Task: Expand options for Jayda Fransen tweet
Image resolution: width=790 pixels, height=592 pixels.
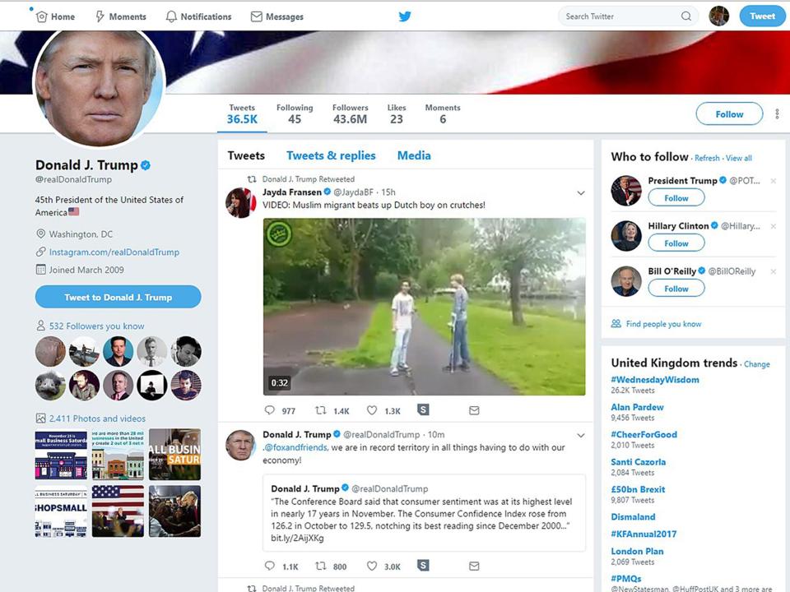Action: point(581,192)
